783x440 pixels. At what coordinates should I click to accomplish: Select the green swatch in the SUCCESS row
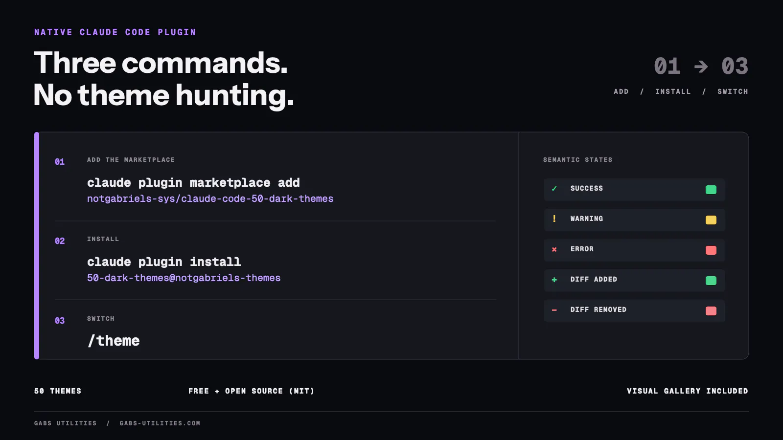[x=711, y=190]
